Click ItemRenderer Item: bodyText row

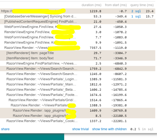tap(78, 58)
